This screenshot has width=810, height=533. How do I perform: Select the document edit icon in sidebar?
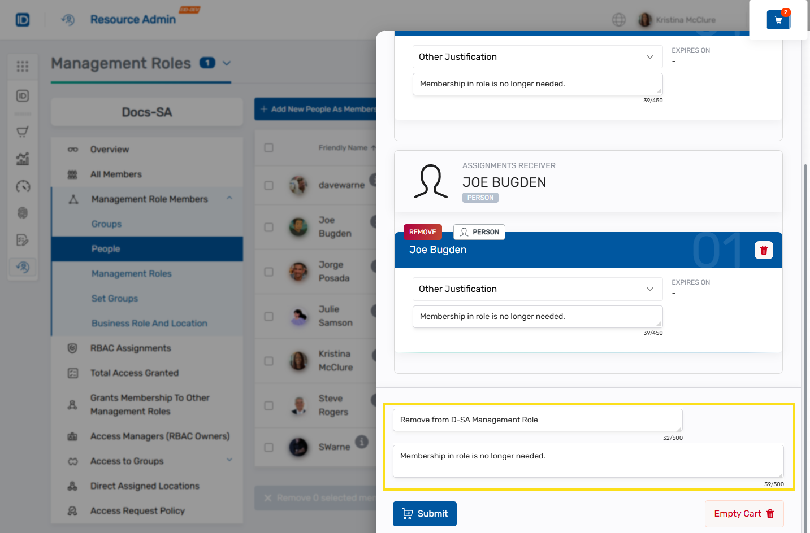[23, 240]
